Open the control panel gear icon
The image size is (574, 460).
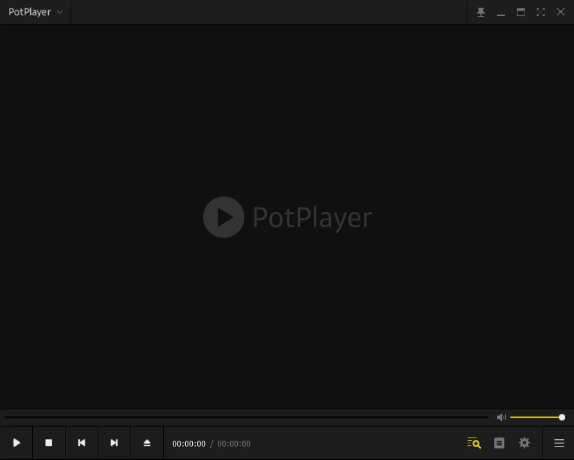click(x=525, y=443)
